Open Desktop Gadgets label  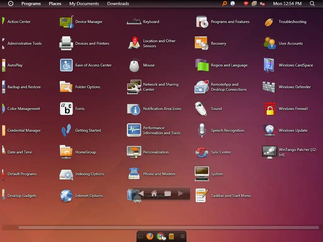[x=22, y=196]
